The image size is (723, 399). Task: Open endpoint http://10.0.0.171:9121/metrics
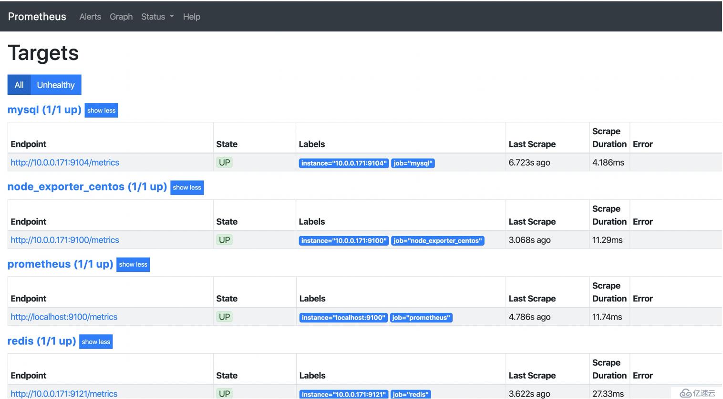[64, 394]
